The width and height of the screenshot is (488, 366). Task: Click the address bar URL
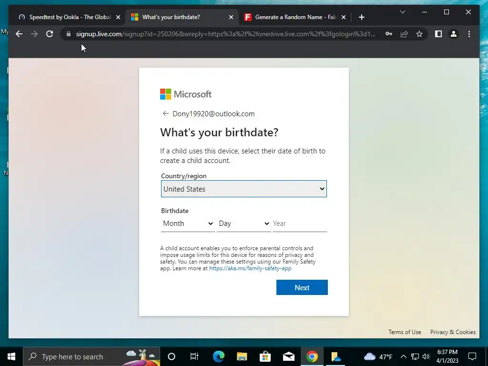[225, 34]
